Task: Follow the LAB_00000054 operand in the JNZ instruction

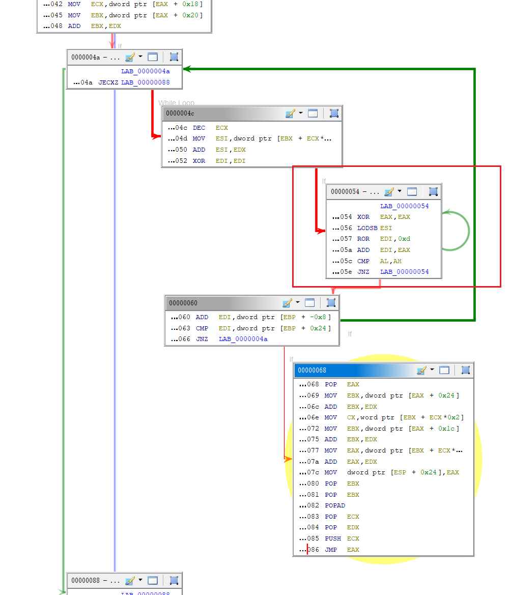Action: [x=404, y=272]
